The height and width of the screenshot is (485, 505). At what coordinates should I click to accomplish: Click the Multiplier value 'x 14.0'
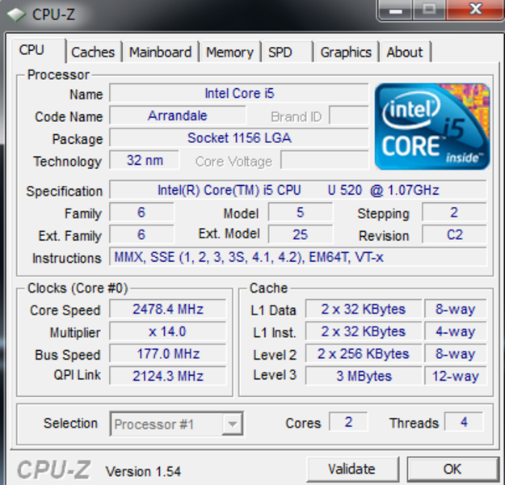point(168,331)
